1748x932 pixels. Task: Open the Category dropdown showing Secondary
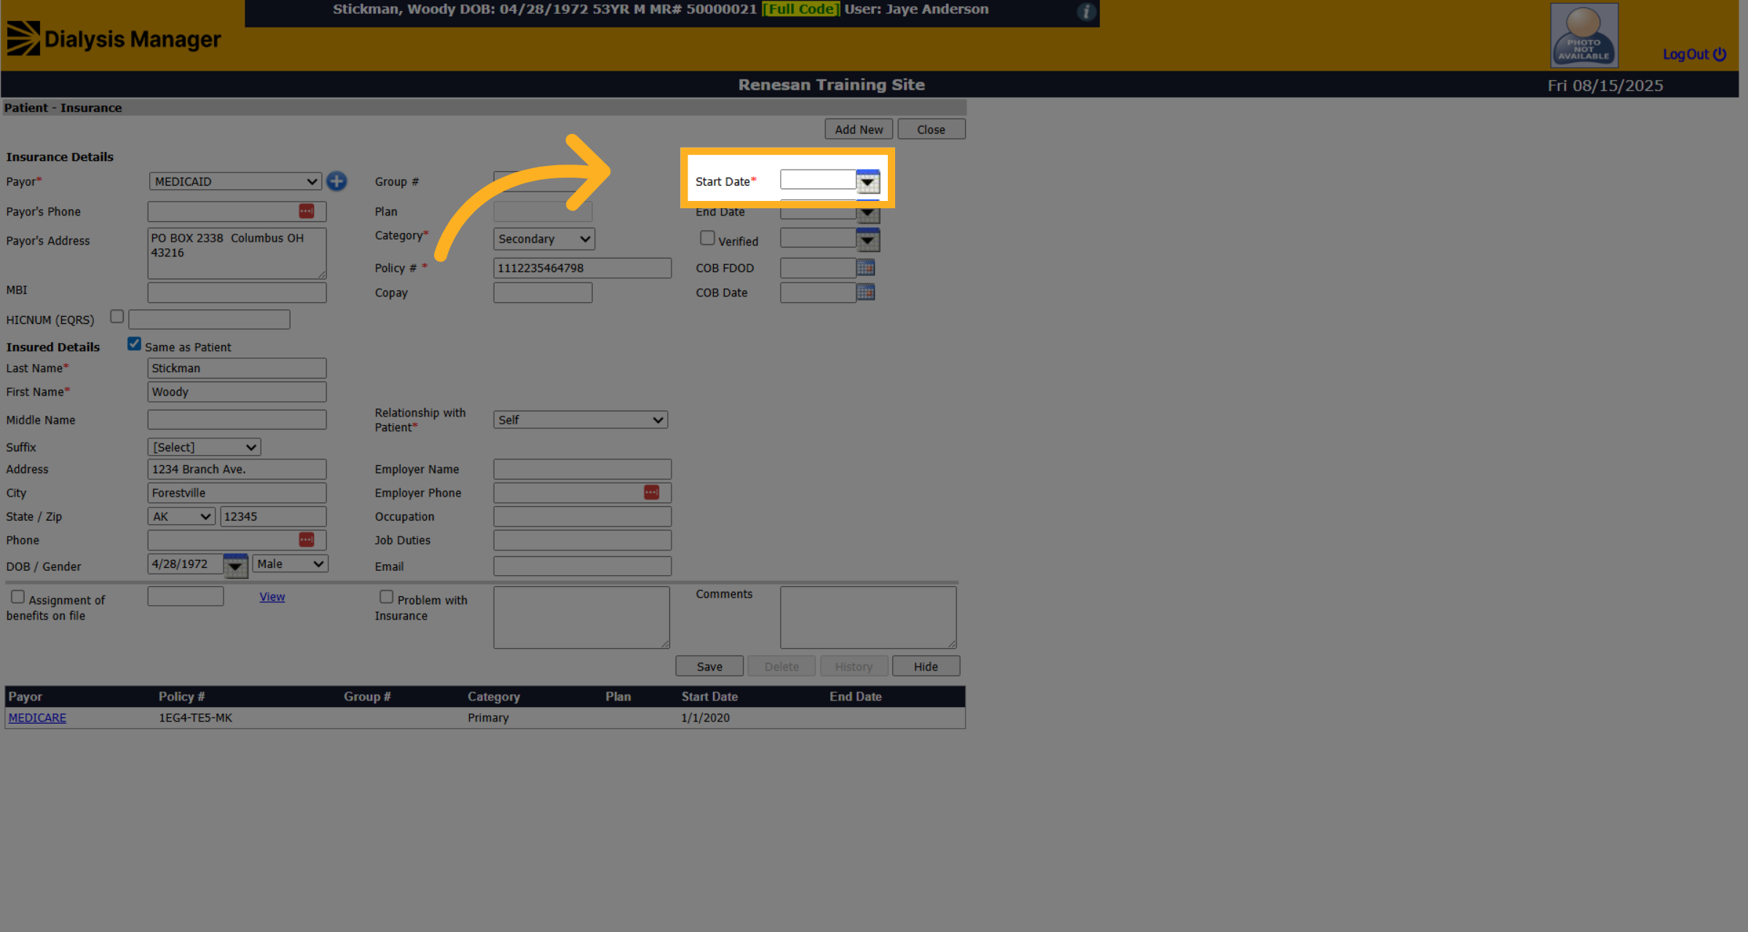pos(544,239)
